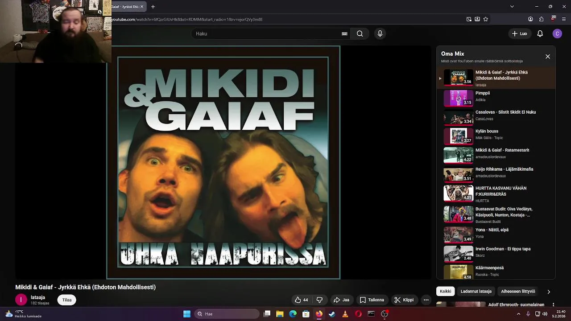Play Käärmeenpesä by Ruoska
The image size is (571, 321).
489,268
